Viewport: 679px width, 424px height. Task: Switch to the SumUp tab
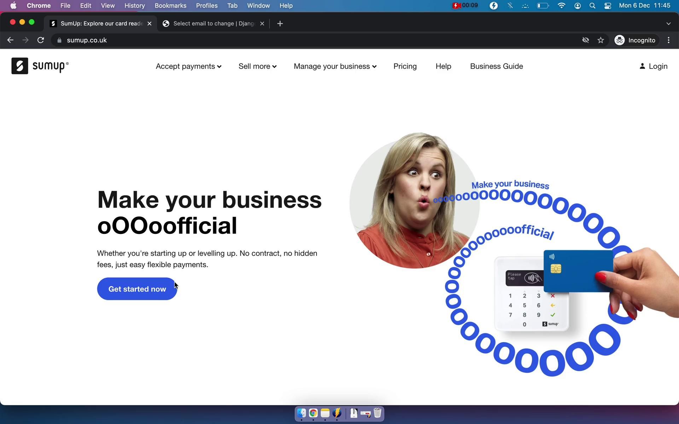tap(101, 24)
